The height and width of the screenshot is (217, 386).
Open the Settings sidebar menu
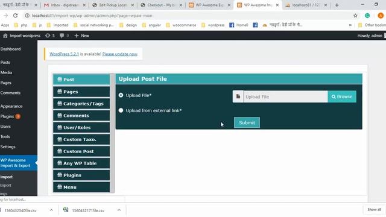8,146
